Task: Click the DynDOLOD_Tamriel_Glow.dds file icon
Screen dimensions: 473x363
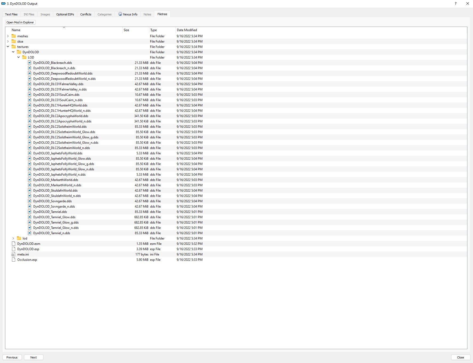Action: [x=30, y=217]
